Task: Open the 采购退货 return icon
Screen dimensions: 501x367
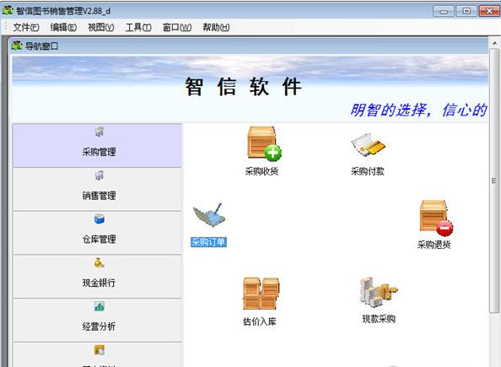Action: click(436, 218)
